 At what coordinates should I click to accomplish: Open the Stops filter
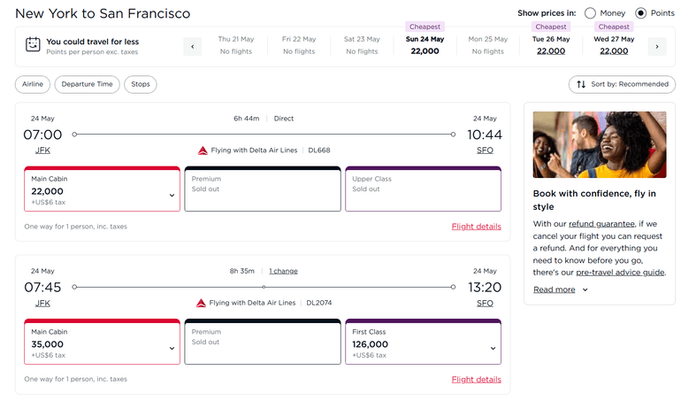point(141,85)
